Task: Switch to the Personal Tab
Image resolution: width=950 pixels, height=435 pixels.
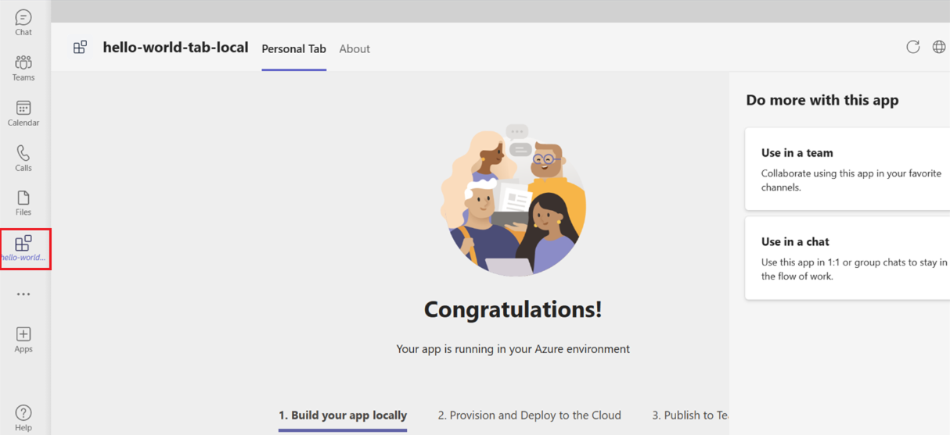Action: pyautogui.click(x=293, y=48)
